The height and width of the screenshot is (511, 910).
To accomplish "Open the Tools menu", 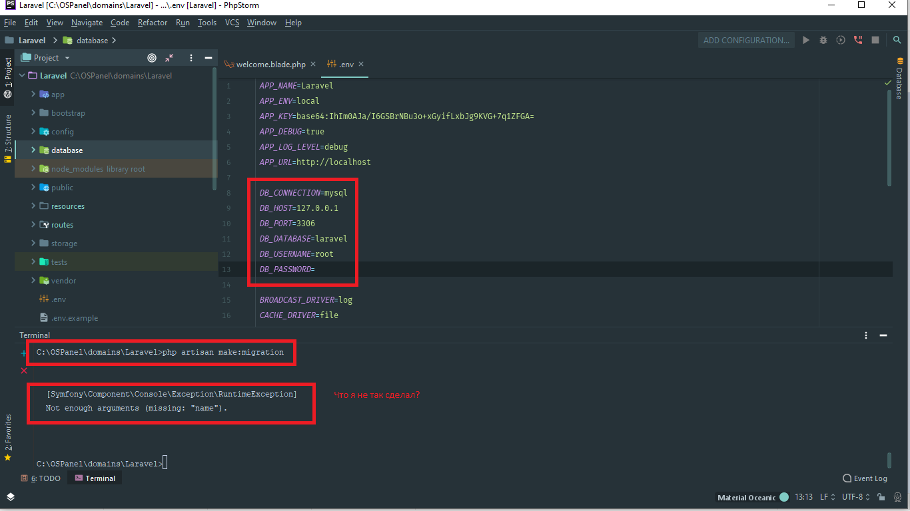I will tap(207, 23).
